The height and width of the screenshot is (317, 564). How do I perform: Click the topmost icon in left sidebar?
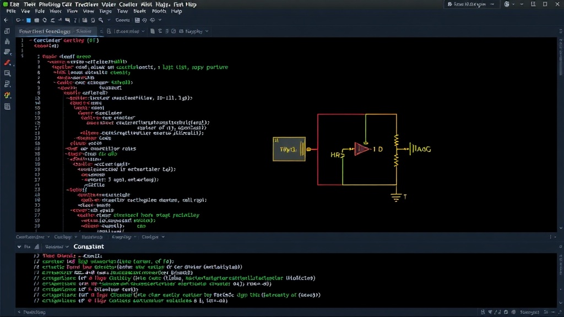pos(7,31)
